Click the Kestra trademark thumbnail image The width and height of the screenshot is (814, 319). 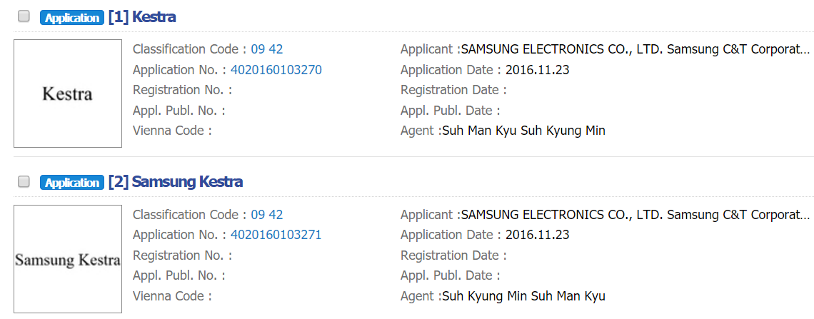click(68, 93)
